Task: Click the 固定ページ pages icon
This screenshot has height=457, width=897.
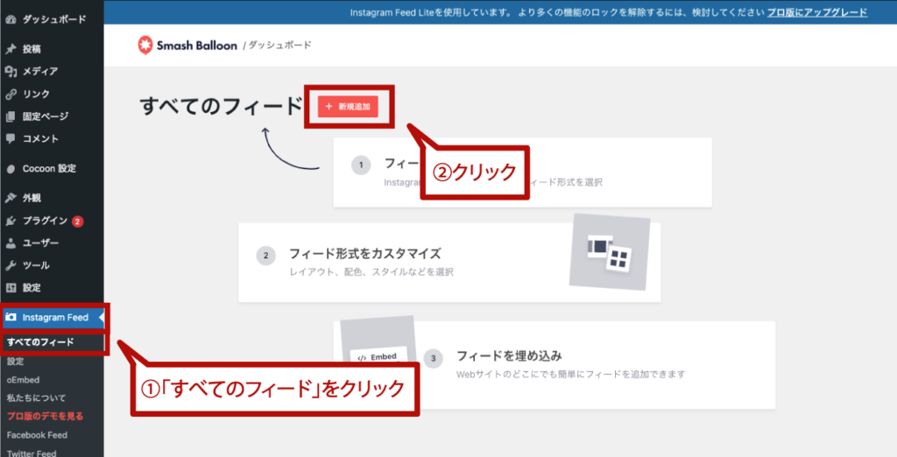Action: click(11, 116)
